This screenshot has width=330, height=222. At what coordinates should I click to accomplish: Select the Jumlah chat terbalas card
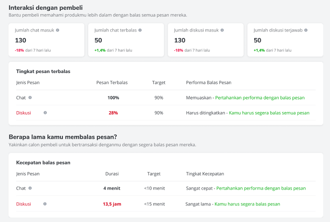126,40
